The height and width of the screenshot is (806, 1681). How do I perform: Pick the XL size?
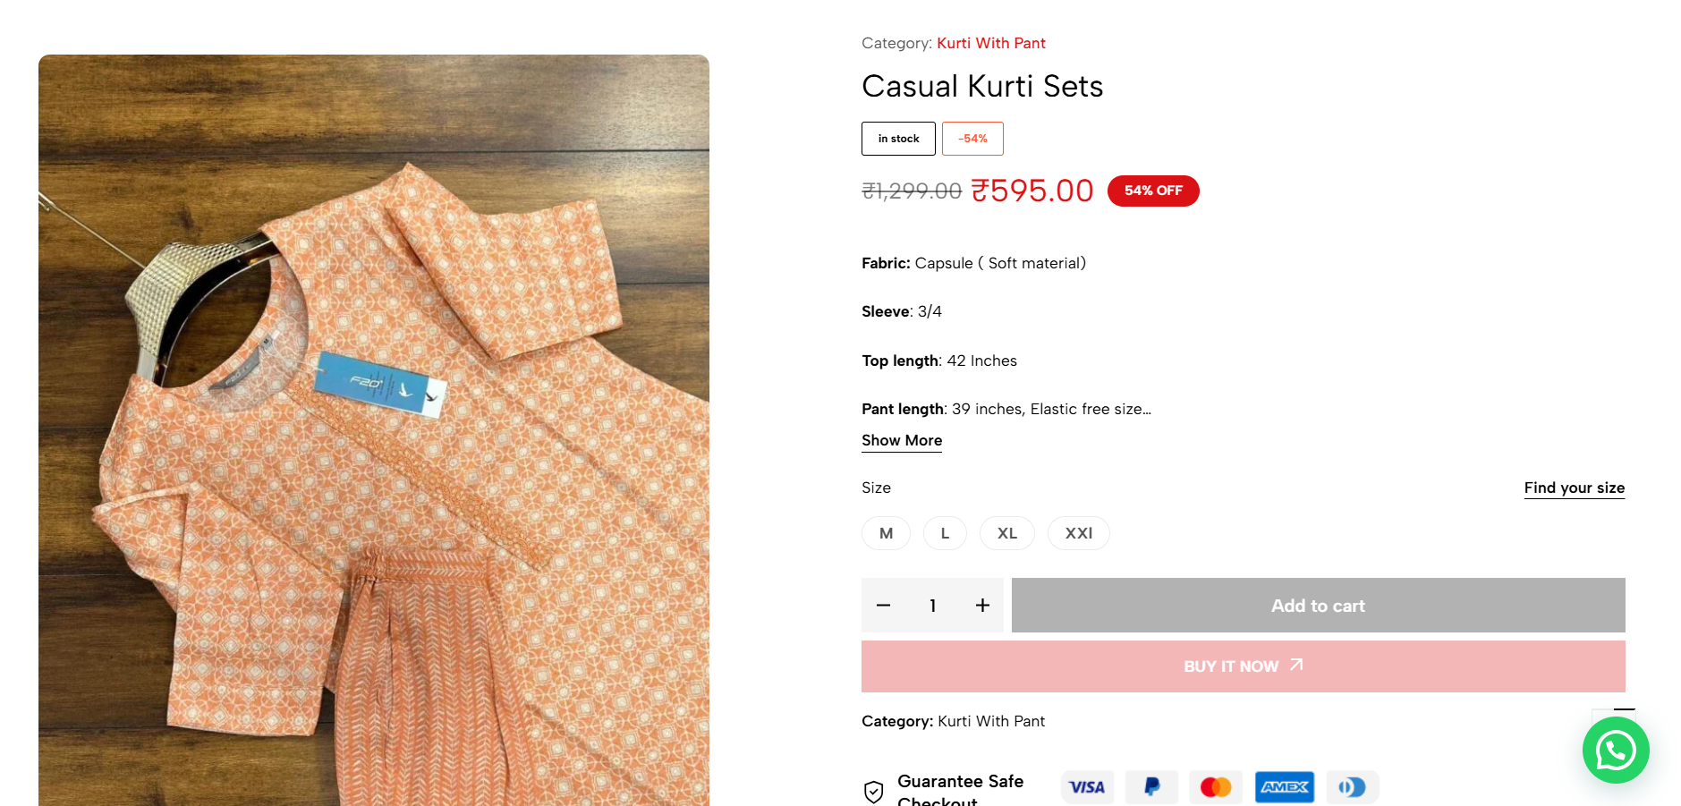point(1006,533)
